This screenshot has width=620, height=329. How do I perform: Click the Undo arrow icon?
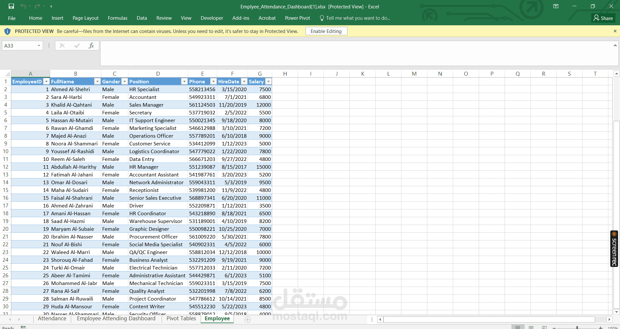tap(23, 6)
